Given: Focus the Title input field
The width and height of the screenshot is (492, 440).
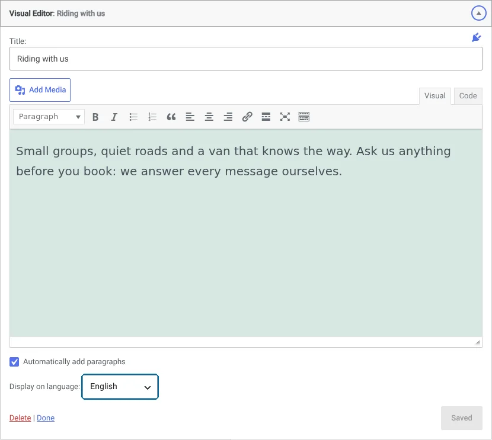Looking at the screenshot, I should tap(245, 59).
